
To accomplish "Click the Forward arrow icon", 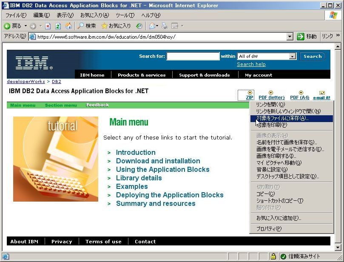I will pyautogui.click(x=33, y=26).
